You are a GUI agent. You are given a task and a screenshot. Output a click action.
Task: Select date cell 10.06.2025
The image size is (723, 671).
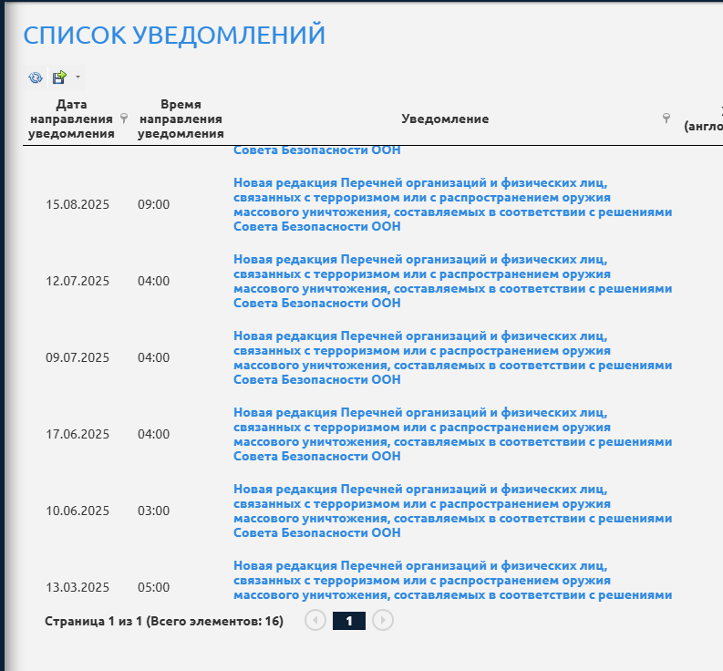(77, 511)
